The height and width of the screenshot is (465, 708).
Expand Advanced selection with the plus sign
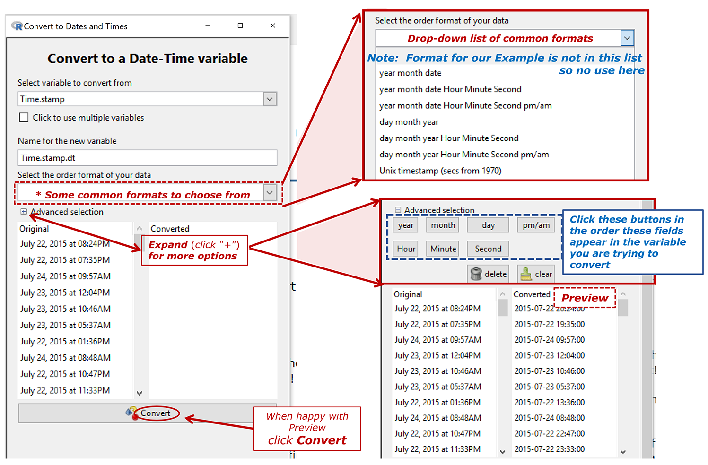(x=24, y=212)
